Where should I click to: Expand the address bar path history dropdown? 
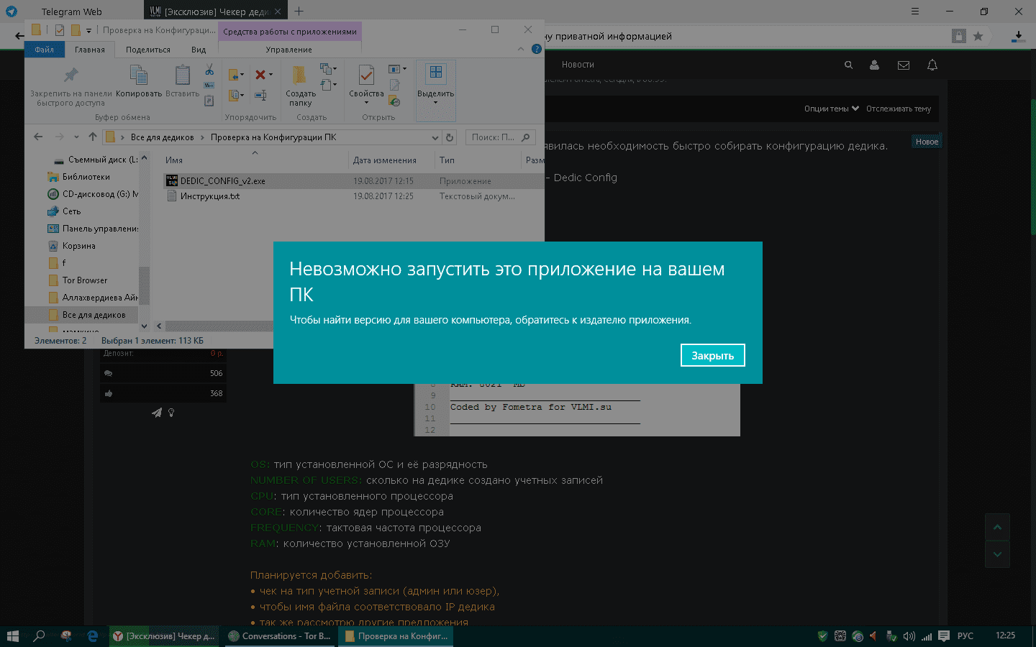pyautogui.click(x=435, y=137)
